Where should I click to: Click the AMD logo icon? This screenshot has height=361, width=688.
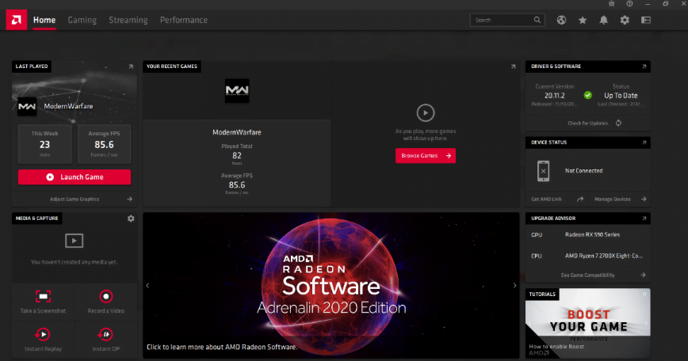[16, 20]
